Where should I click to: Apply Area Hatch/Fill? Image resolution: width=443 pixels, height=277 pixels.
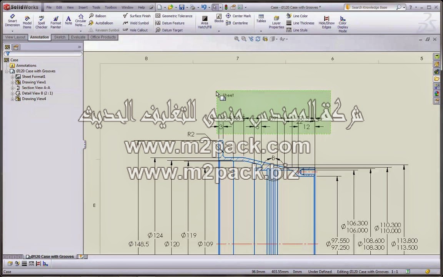point(205,22)
